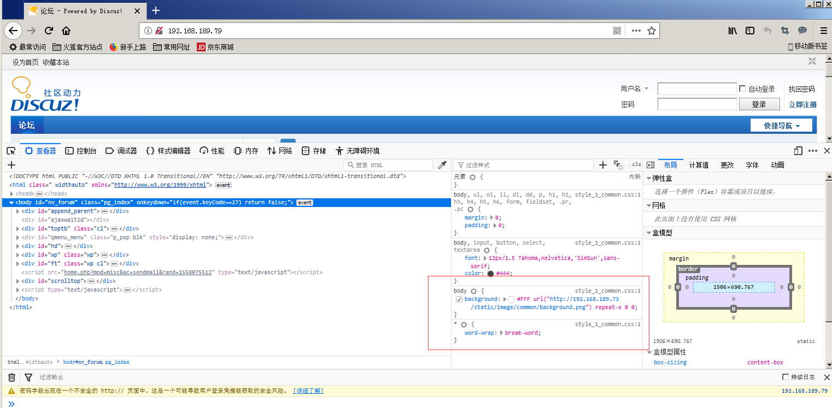Open the 样式编辑器 tab
Screen dimensions: 832x408
pyautogui.click(x=168, y=151)
